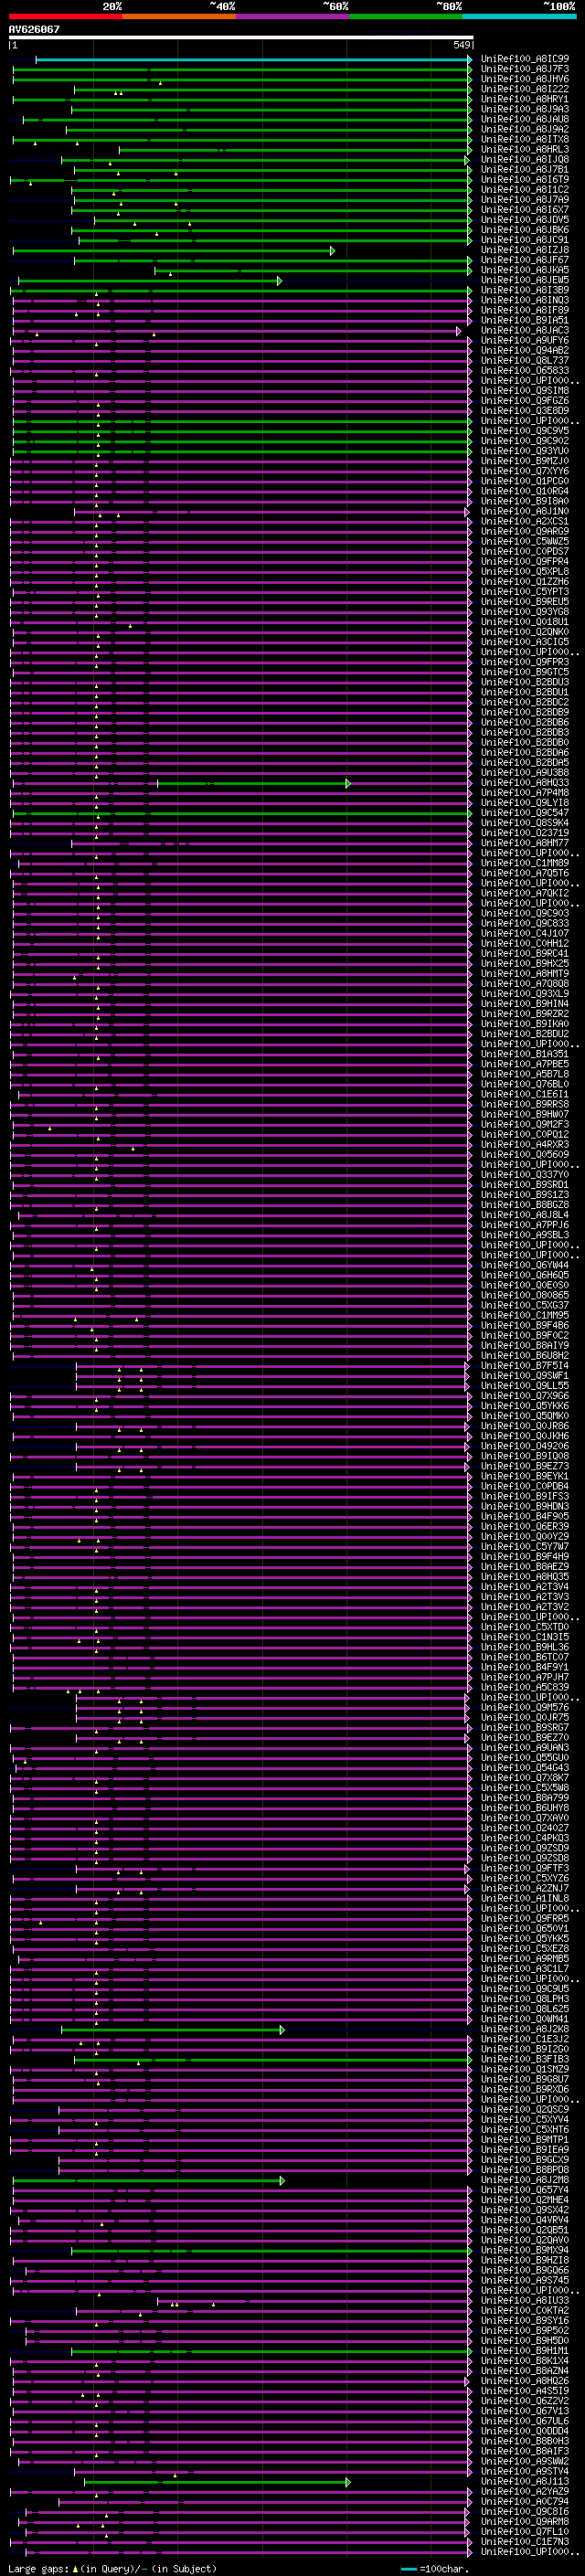Click label UniRef100_B2BDA5
The height and width of the screenshot is (2576, 585).
[525, 762]
